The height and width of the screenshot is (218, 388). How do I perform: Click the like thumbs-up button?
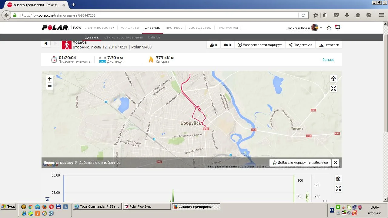tap(213, 45)
